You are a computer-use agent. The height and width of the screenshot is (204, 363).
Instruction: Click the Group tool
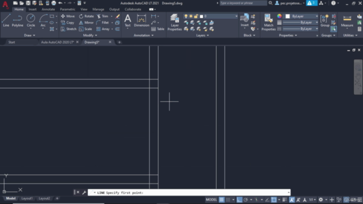pyautogui.click(x=325, y=20)
